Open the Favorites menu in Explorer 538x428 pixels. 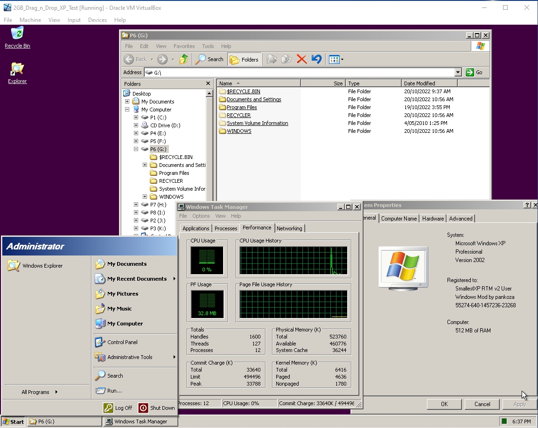coord(184,46)
